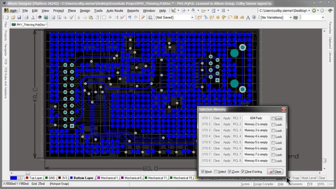Open the Reports menu
The width and height of the screenshot is (336, 189).
tap(133, 10)
